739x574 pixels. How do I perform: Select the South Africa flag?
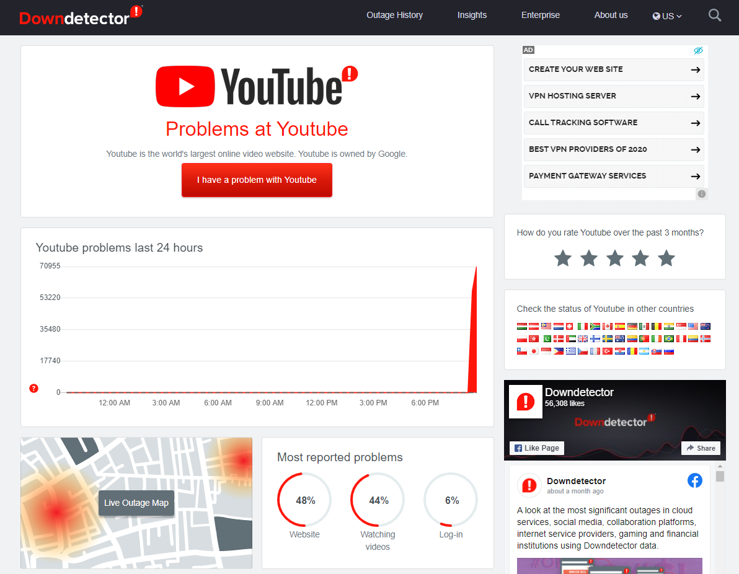click(595, 326)
